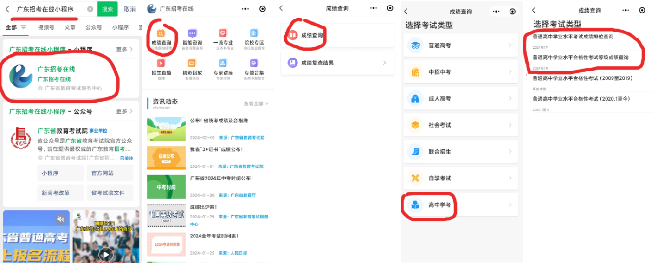Switch to the 视频号 tab
The image size is (658, 263).
46,27
